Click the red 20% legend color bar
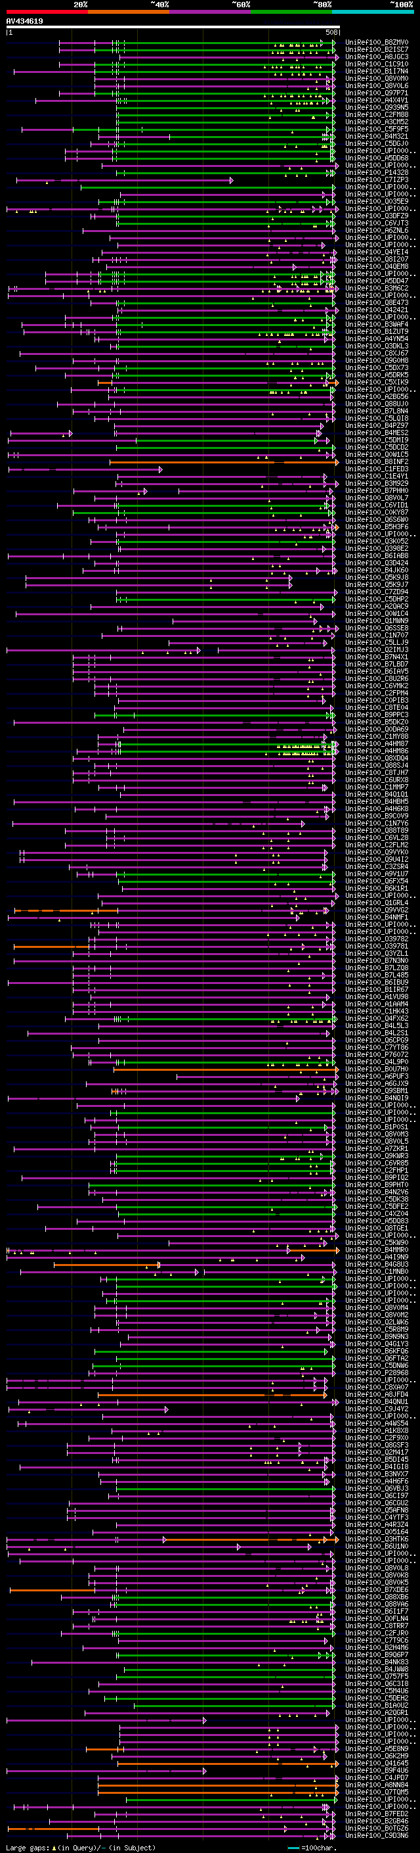The height and width of the screenshot is (1853, 420). tap(47, 12)
